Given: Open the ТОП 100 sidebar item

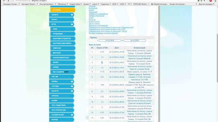Looking at the screenshot, I should pyautogui.click(x=62, y=77).
